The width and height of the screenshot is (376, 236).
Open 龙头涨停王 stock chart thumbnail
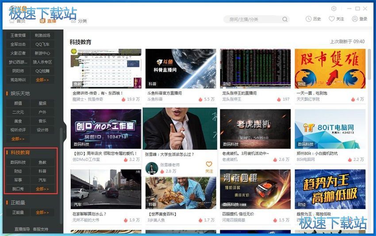coord(255,69)
